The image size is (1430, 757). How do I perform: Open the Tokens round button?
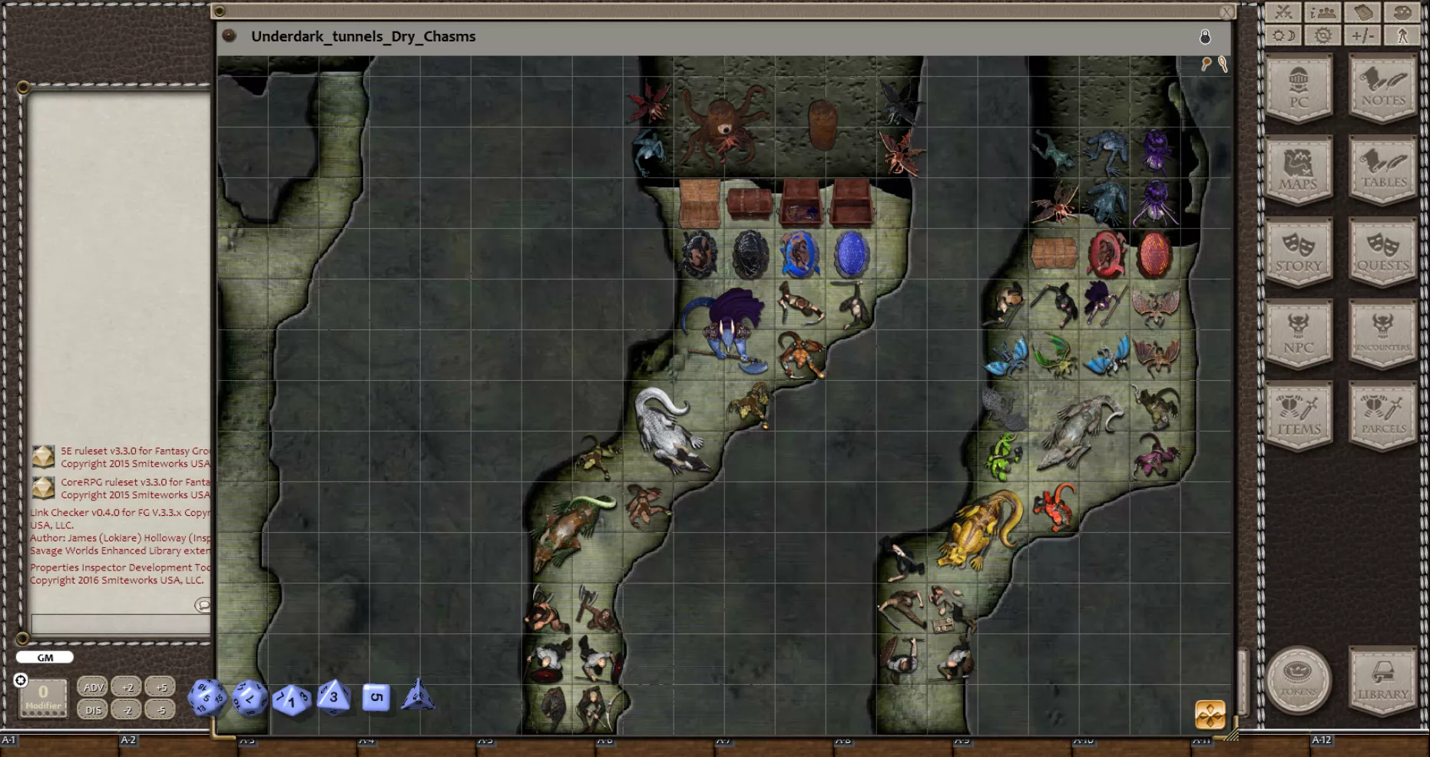pyautogui.click(x=1299, y=680)
